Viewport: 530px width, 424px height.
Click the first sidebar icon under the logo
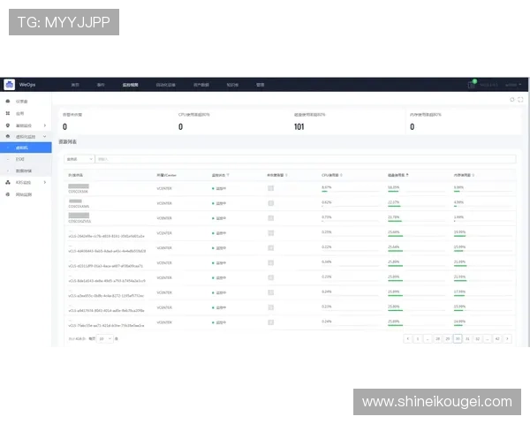[8, 102]
